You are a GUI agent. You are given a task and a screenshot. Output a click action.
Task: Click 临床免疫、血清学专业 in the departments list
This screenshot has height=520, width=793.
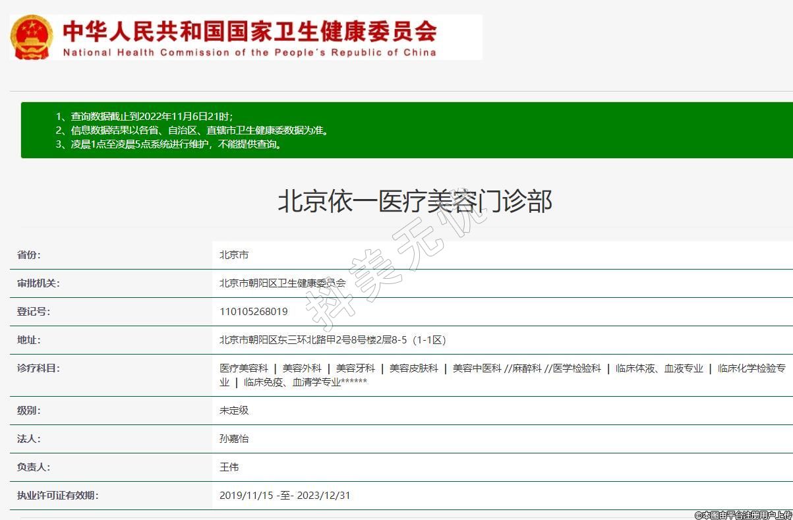point(292,382)
